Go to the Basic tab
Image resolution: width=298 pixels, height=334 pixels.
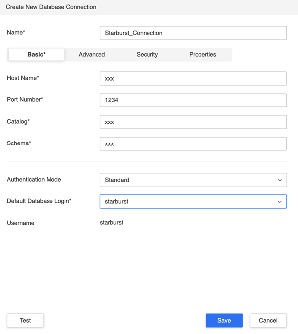[x=37, y=55]
